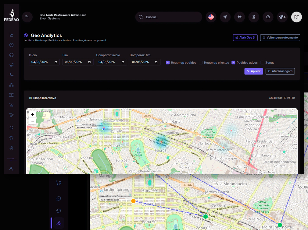This screenshot has width=308, height=230.
Task: Open notifications bell showing 4
Action: pos(282,17)
